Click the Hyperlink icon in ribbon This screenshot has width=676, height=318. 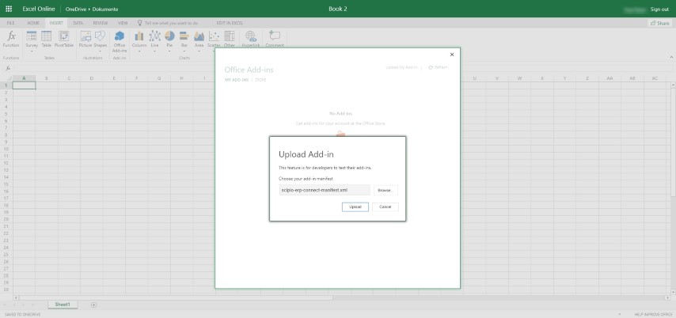pyautogui.click(x=251, y=39)
